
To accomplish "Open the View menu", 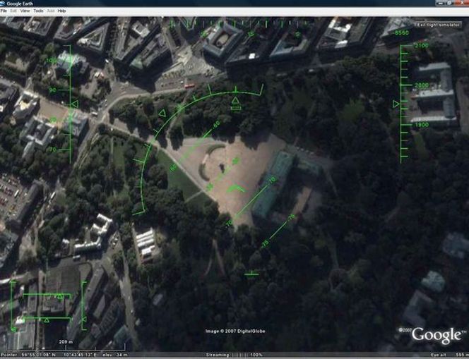I will [25, 11].
